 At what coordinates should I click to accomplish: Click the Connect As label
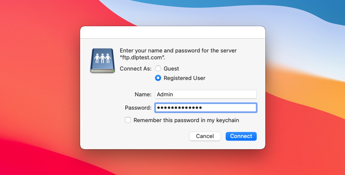[x=136, y=68]
